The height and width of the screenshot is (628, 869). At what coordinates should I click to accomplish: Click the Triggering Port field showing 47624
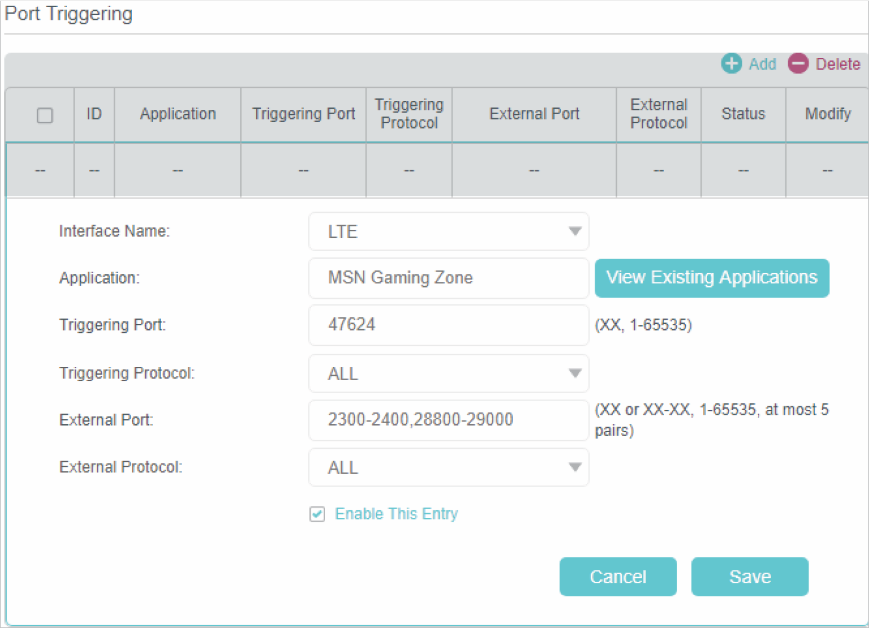click(x=448, y=325)
